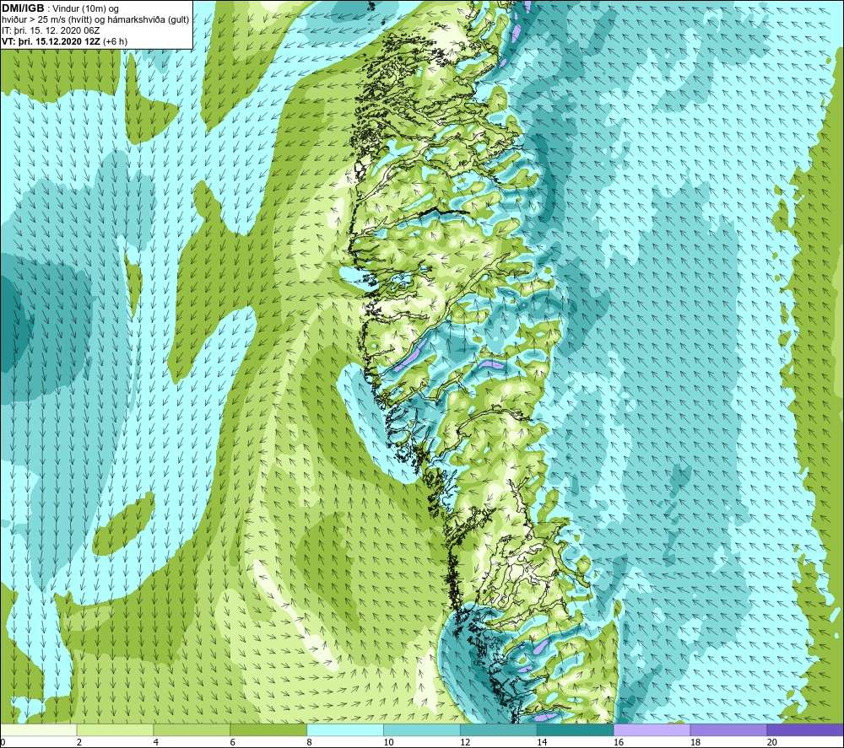Click the '18' label on the wind scale
Screen dimensions: 844x748
click(695, 742)
